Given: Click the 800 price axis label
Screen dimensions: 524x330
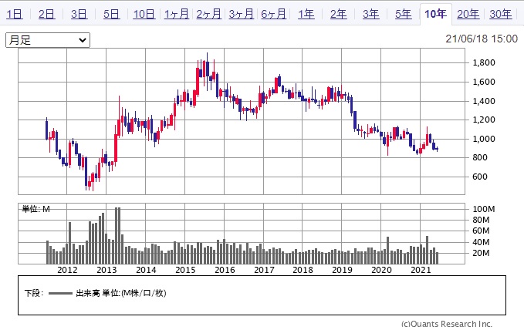Looking at the screenshot, I should pos(480,157).
